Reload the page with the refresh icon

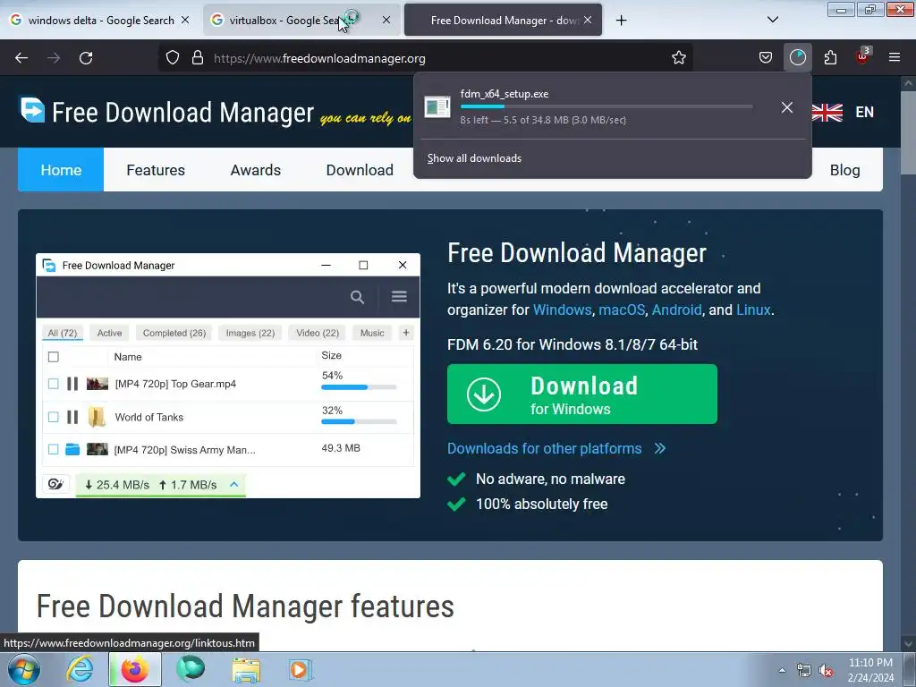click(x=86, y=58)
